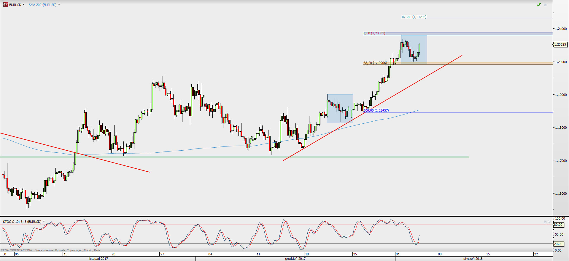Open the EURUSD symbol dropdown

point(24,4)
